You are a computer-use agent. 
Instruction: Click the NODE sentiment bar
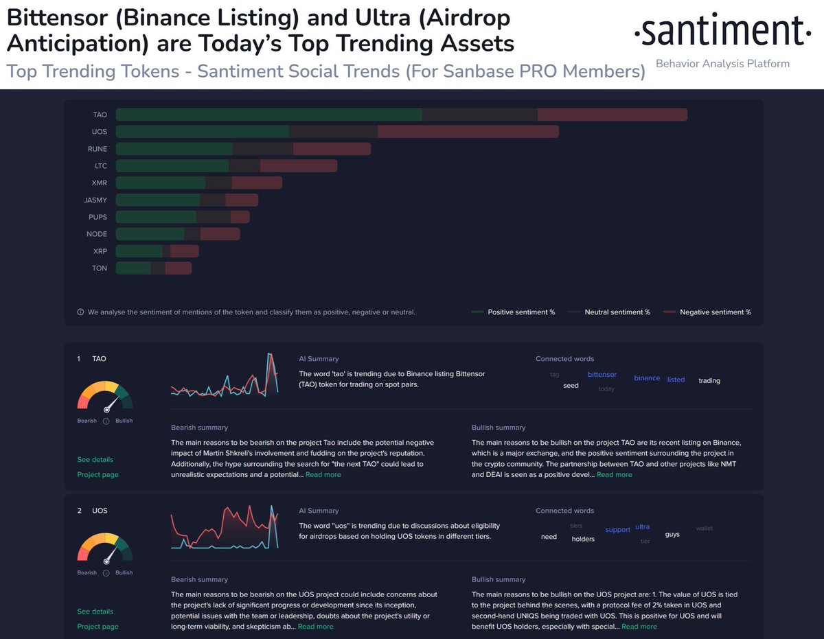tap(178, 234)
